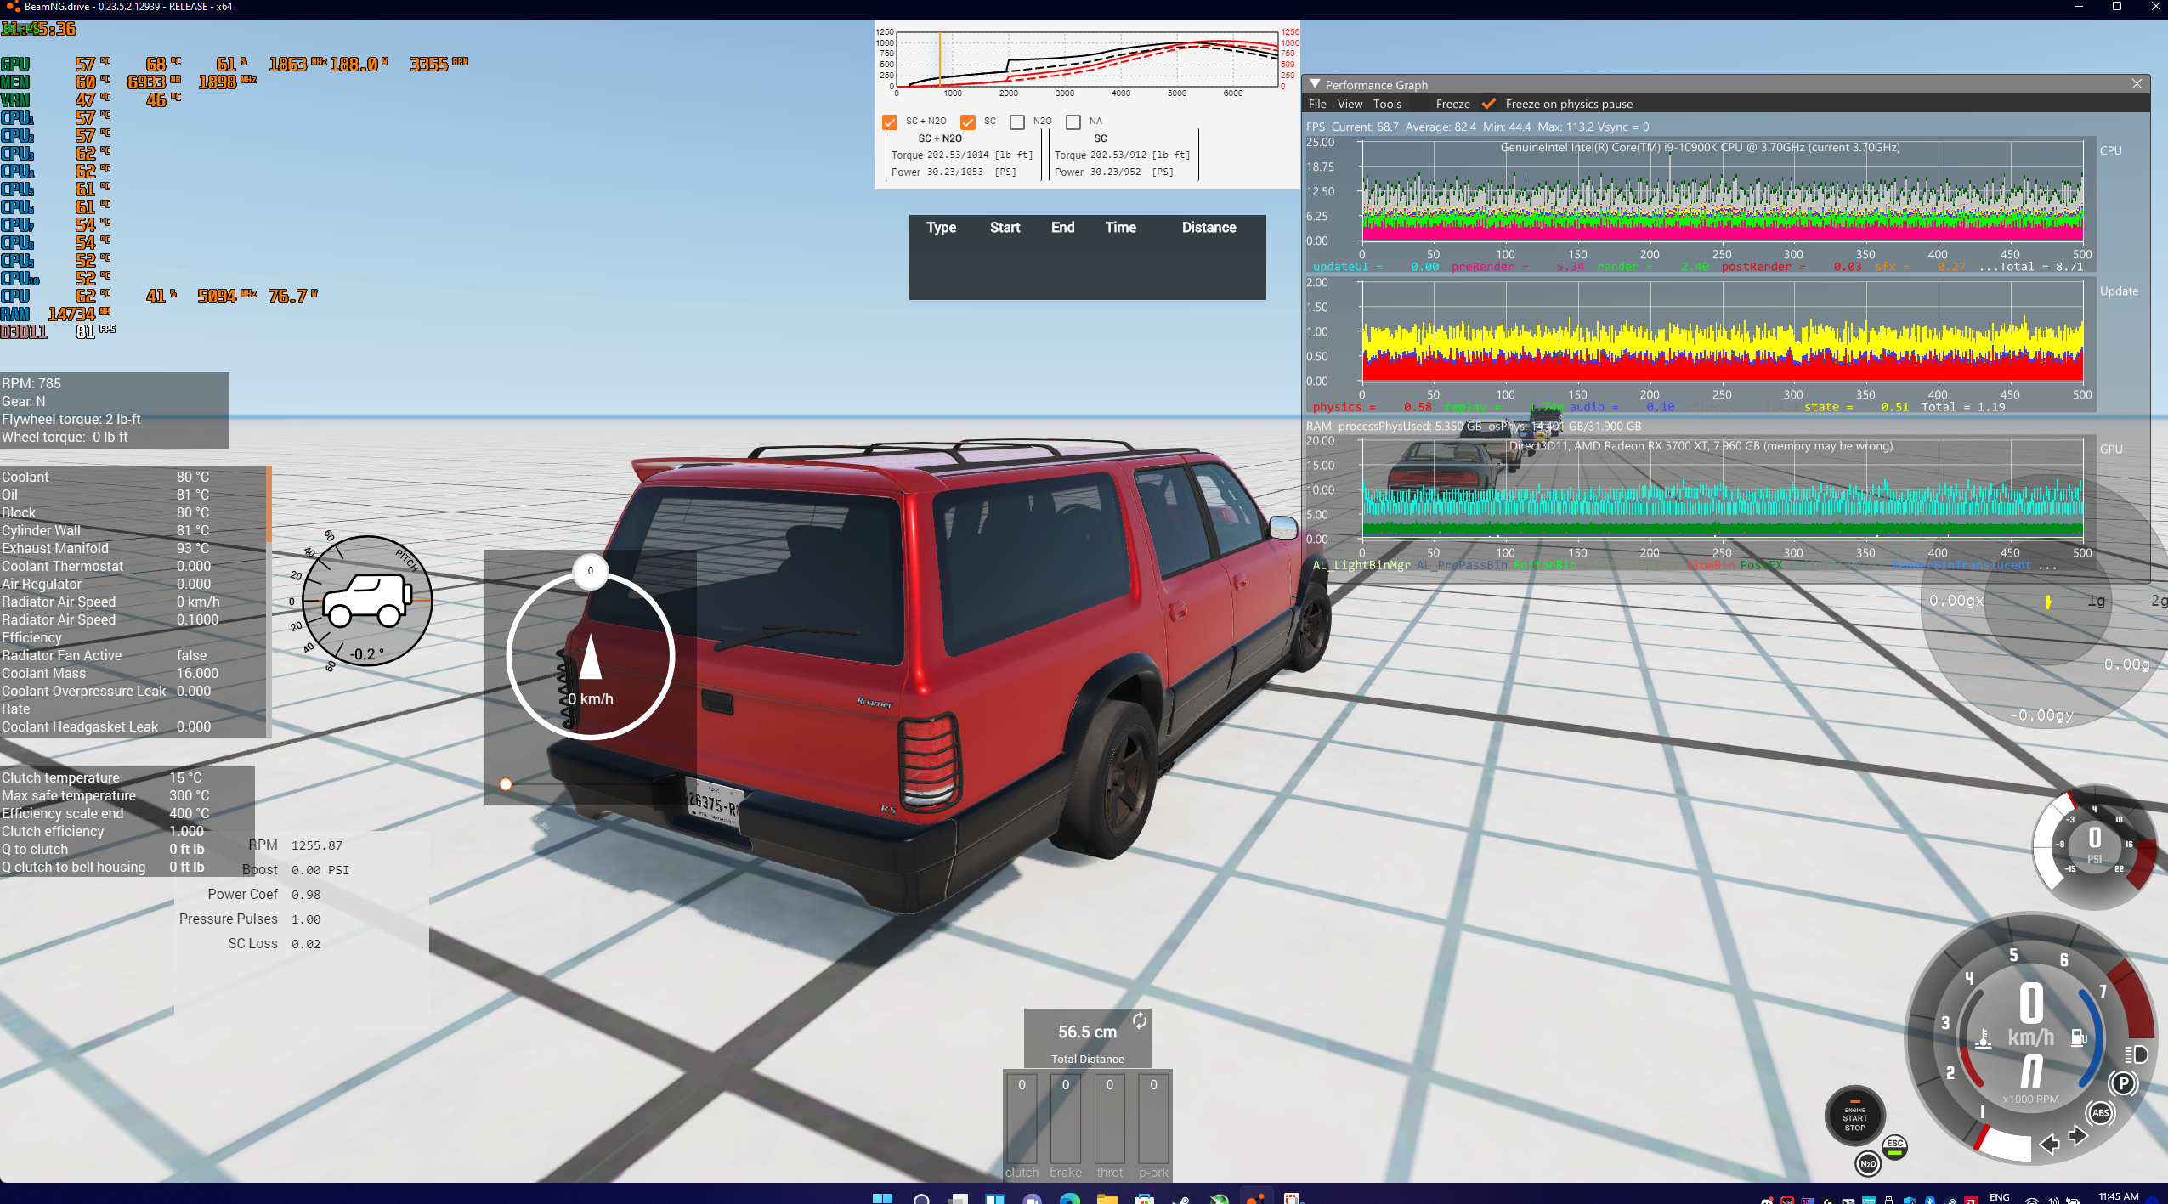Enable the N2O curve checkbox

click(1017, 122)
